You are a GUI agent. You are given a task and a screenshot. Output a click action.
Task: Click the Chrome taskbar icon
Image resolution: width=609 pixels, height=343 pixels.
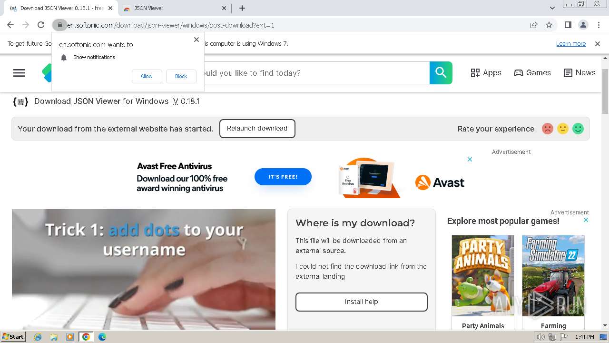pos(86,337)
